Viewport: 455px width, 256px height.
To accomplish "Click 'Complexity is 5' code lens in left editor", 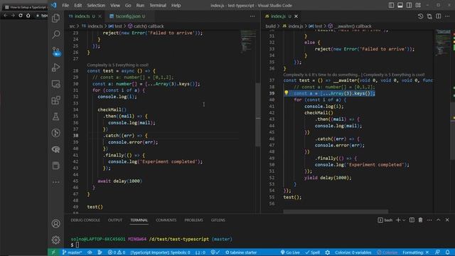I will (x=117, y=65).
